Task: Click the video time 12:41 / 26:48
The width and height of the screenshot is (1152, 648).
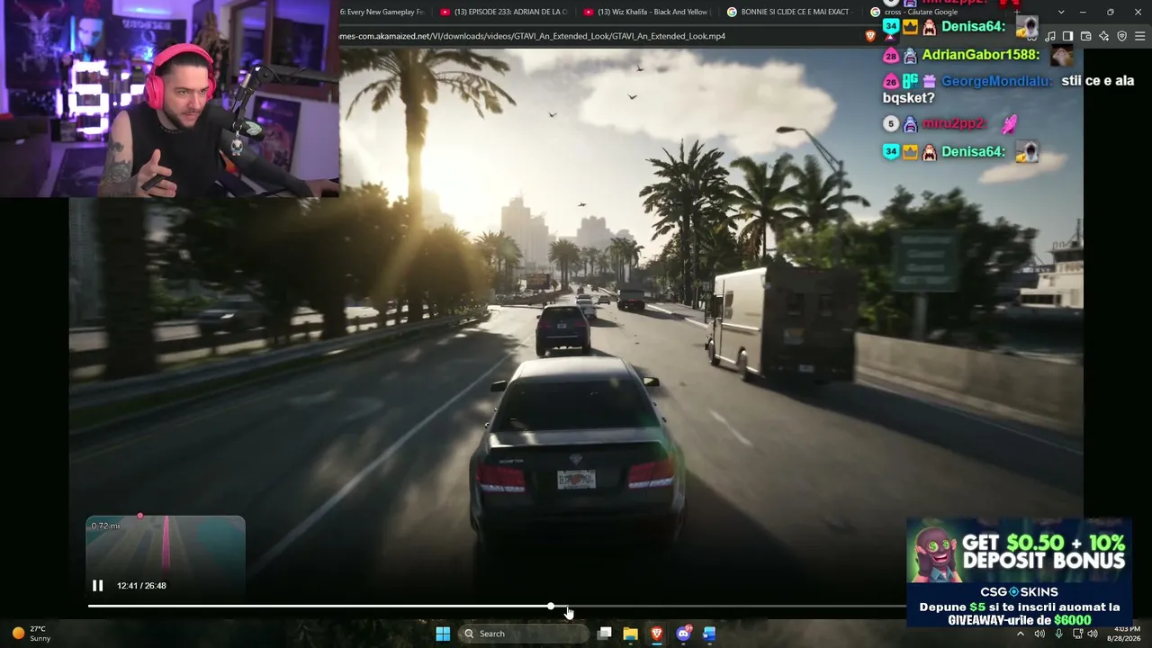Action: coord(141,586)
